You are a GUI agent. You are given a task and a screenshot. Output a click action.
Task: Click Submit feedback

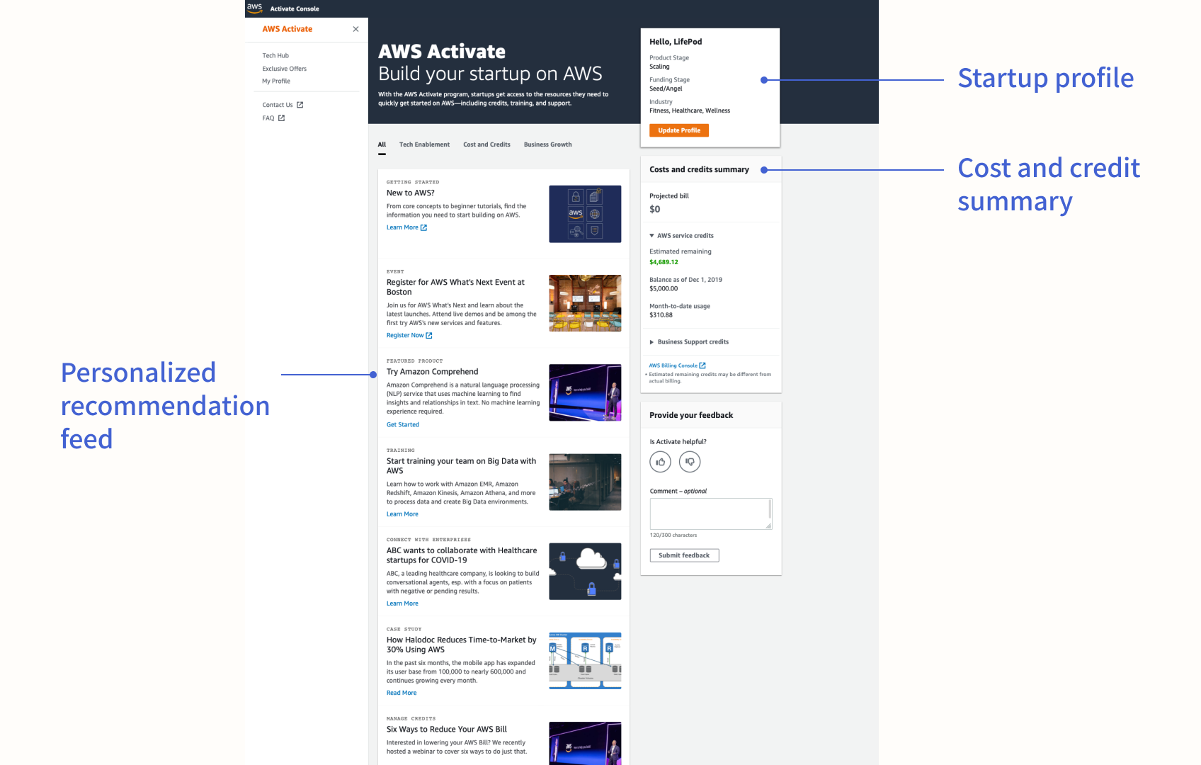[x=684, y=555]
